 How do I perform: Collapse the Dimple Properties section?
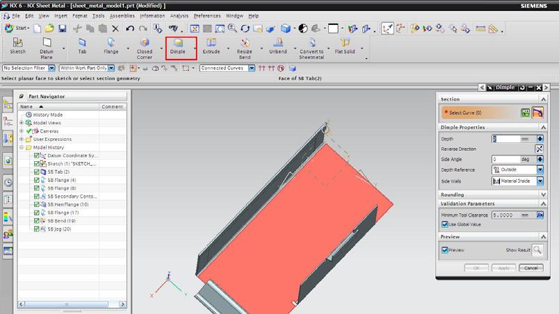tap(543, 127)
